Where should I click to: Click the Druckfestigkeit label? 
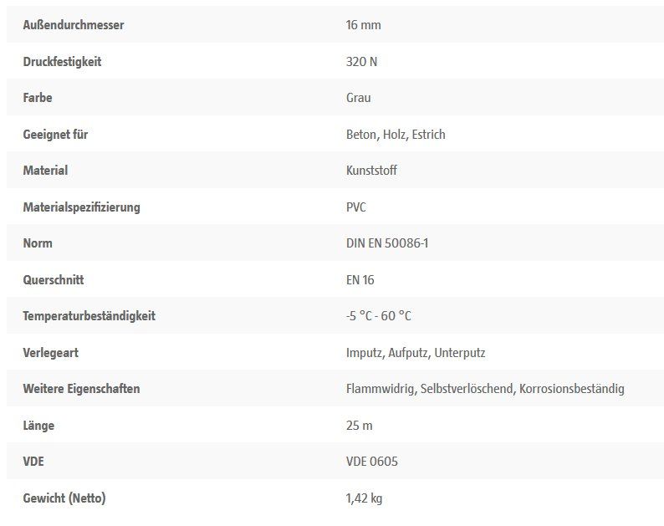point(62,62)
